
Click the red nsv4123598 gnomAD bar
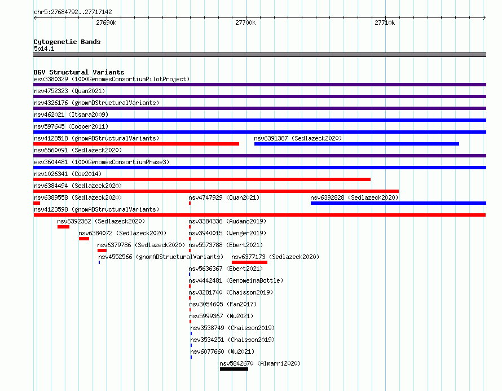tap(259, 215)
